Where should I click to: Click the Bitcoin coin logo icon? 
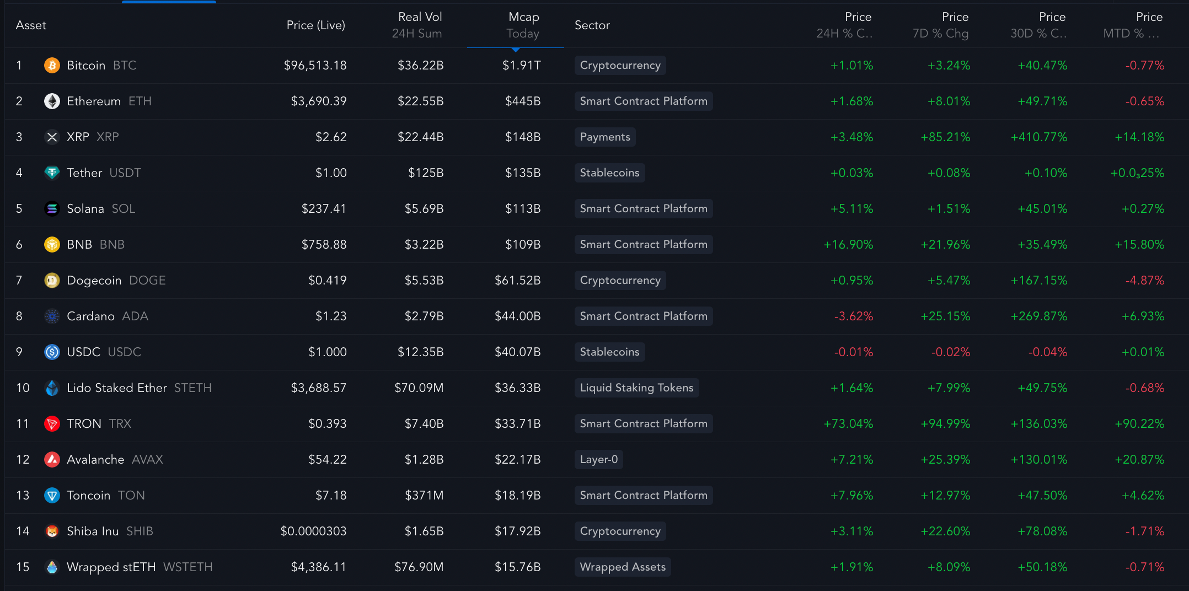click(x=52, y=66)
